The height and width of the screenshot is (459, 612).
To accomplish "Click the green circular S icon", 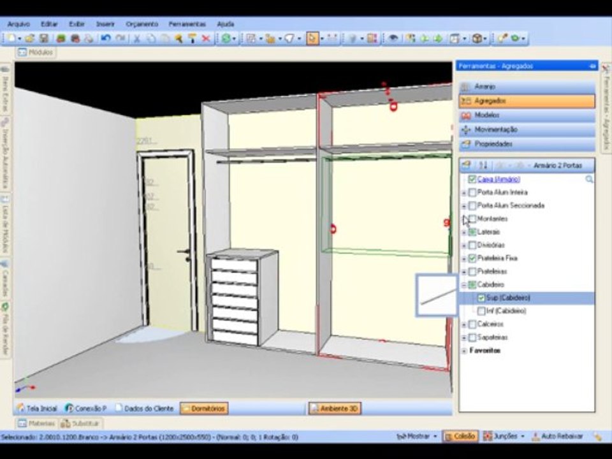I will 226,38.
